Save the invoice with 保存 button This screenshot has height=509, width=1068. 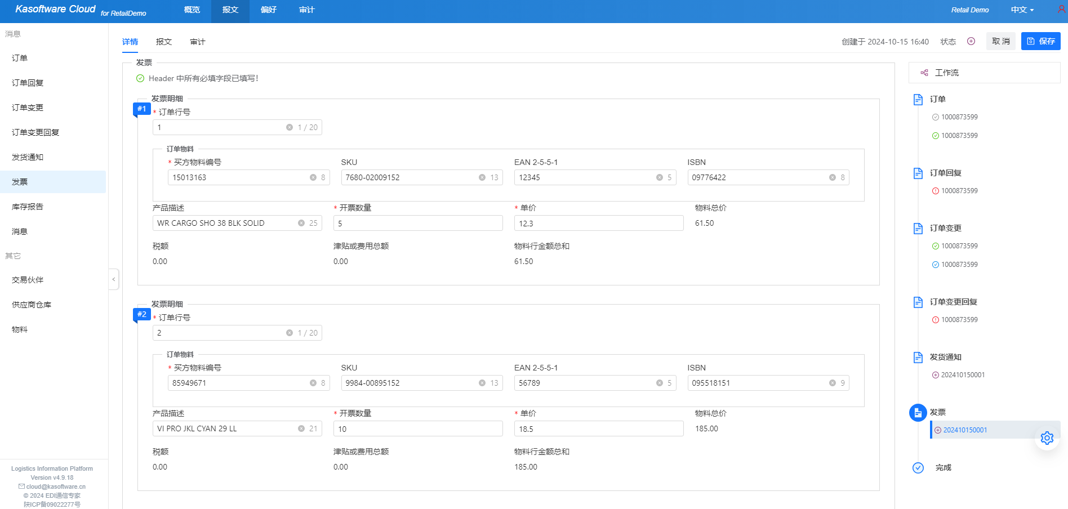1040,41
